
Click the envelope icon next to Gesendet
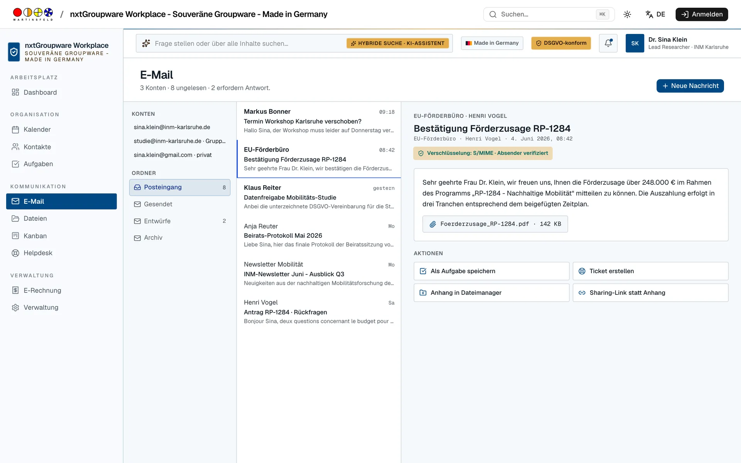(x=137, y=204)
